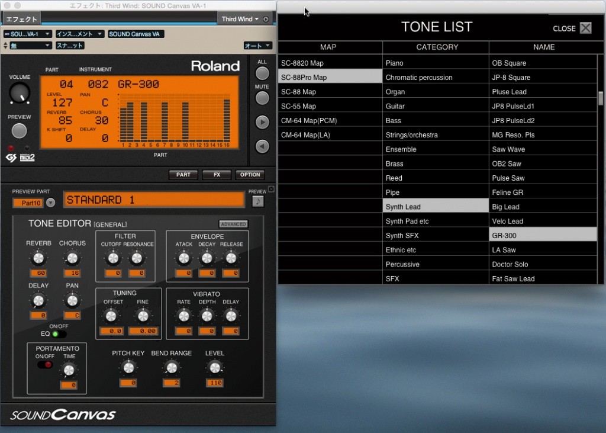Click the OPTION button
Image resolution: width=606 pixels, height=433 pixels.
pyautogui.click(x=250, y=174)
